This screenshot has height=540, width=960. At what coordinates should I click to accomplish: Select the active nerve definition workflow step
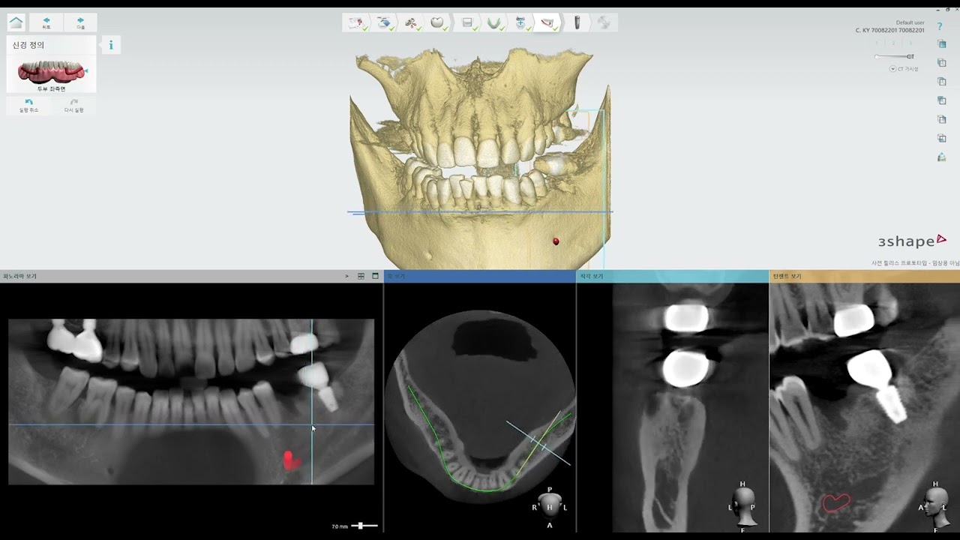pyautogui.click(x=548, y=22)
